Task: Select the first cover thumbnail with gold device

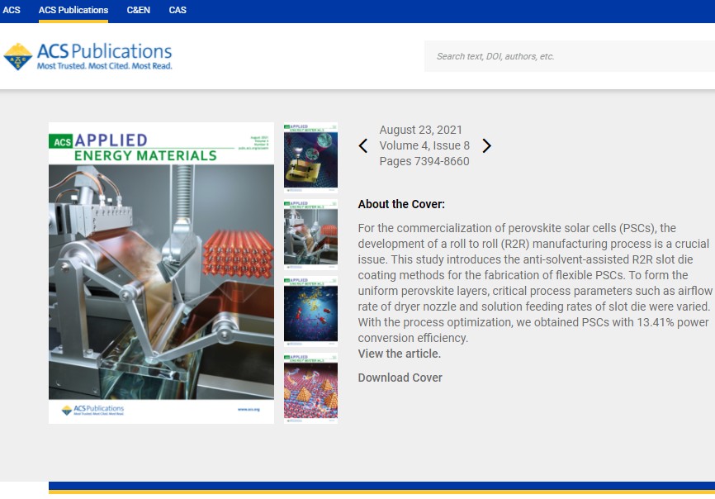Action: pyautogui.click(x=310, y=158)
